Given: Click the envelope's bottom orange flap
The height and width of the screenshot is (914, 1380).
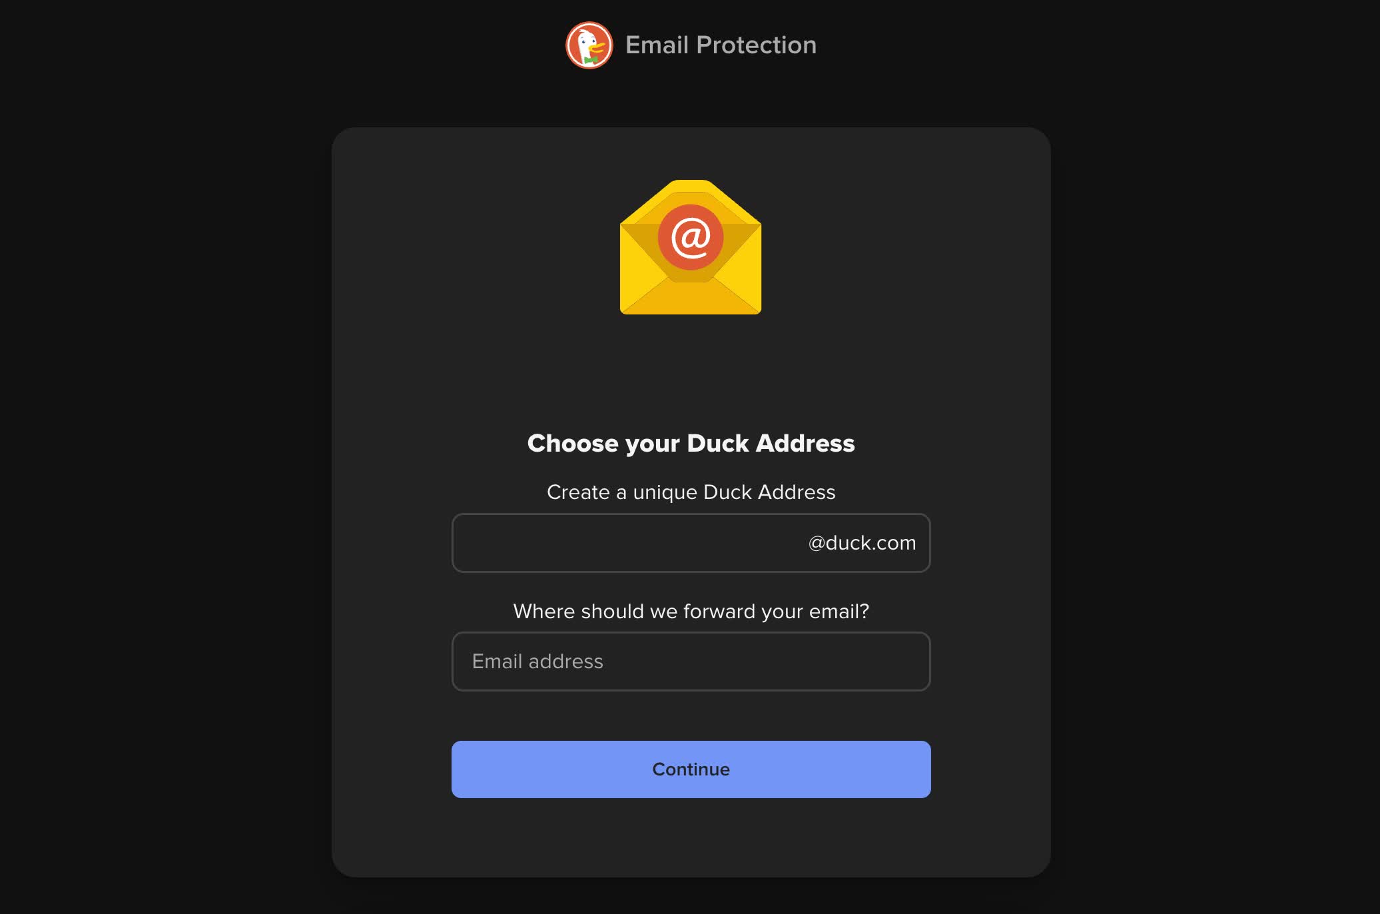Looking at the screenshot, I should pos(691,298).
